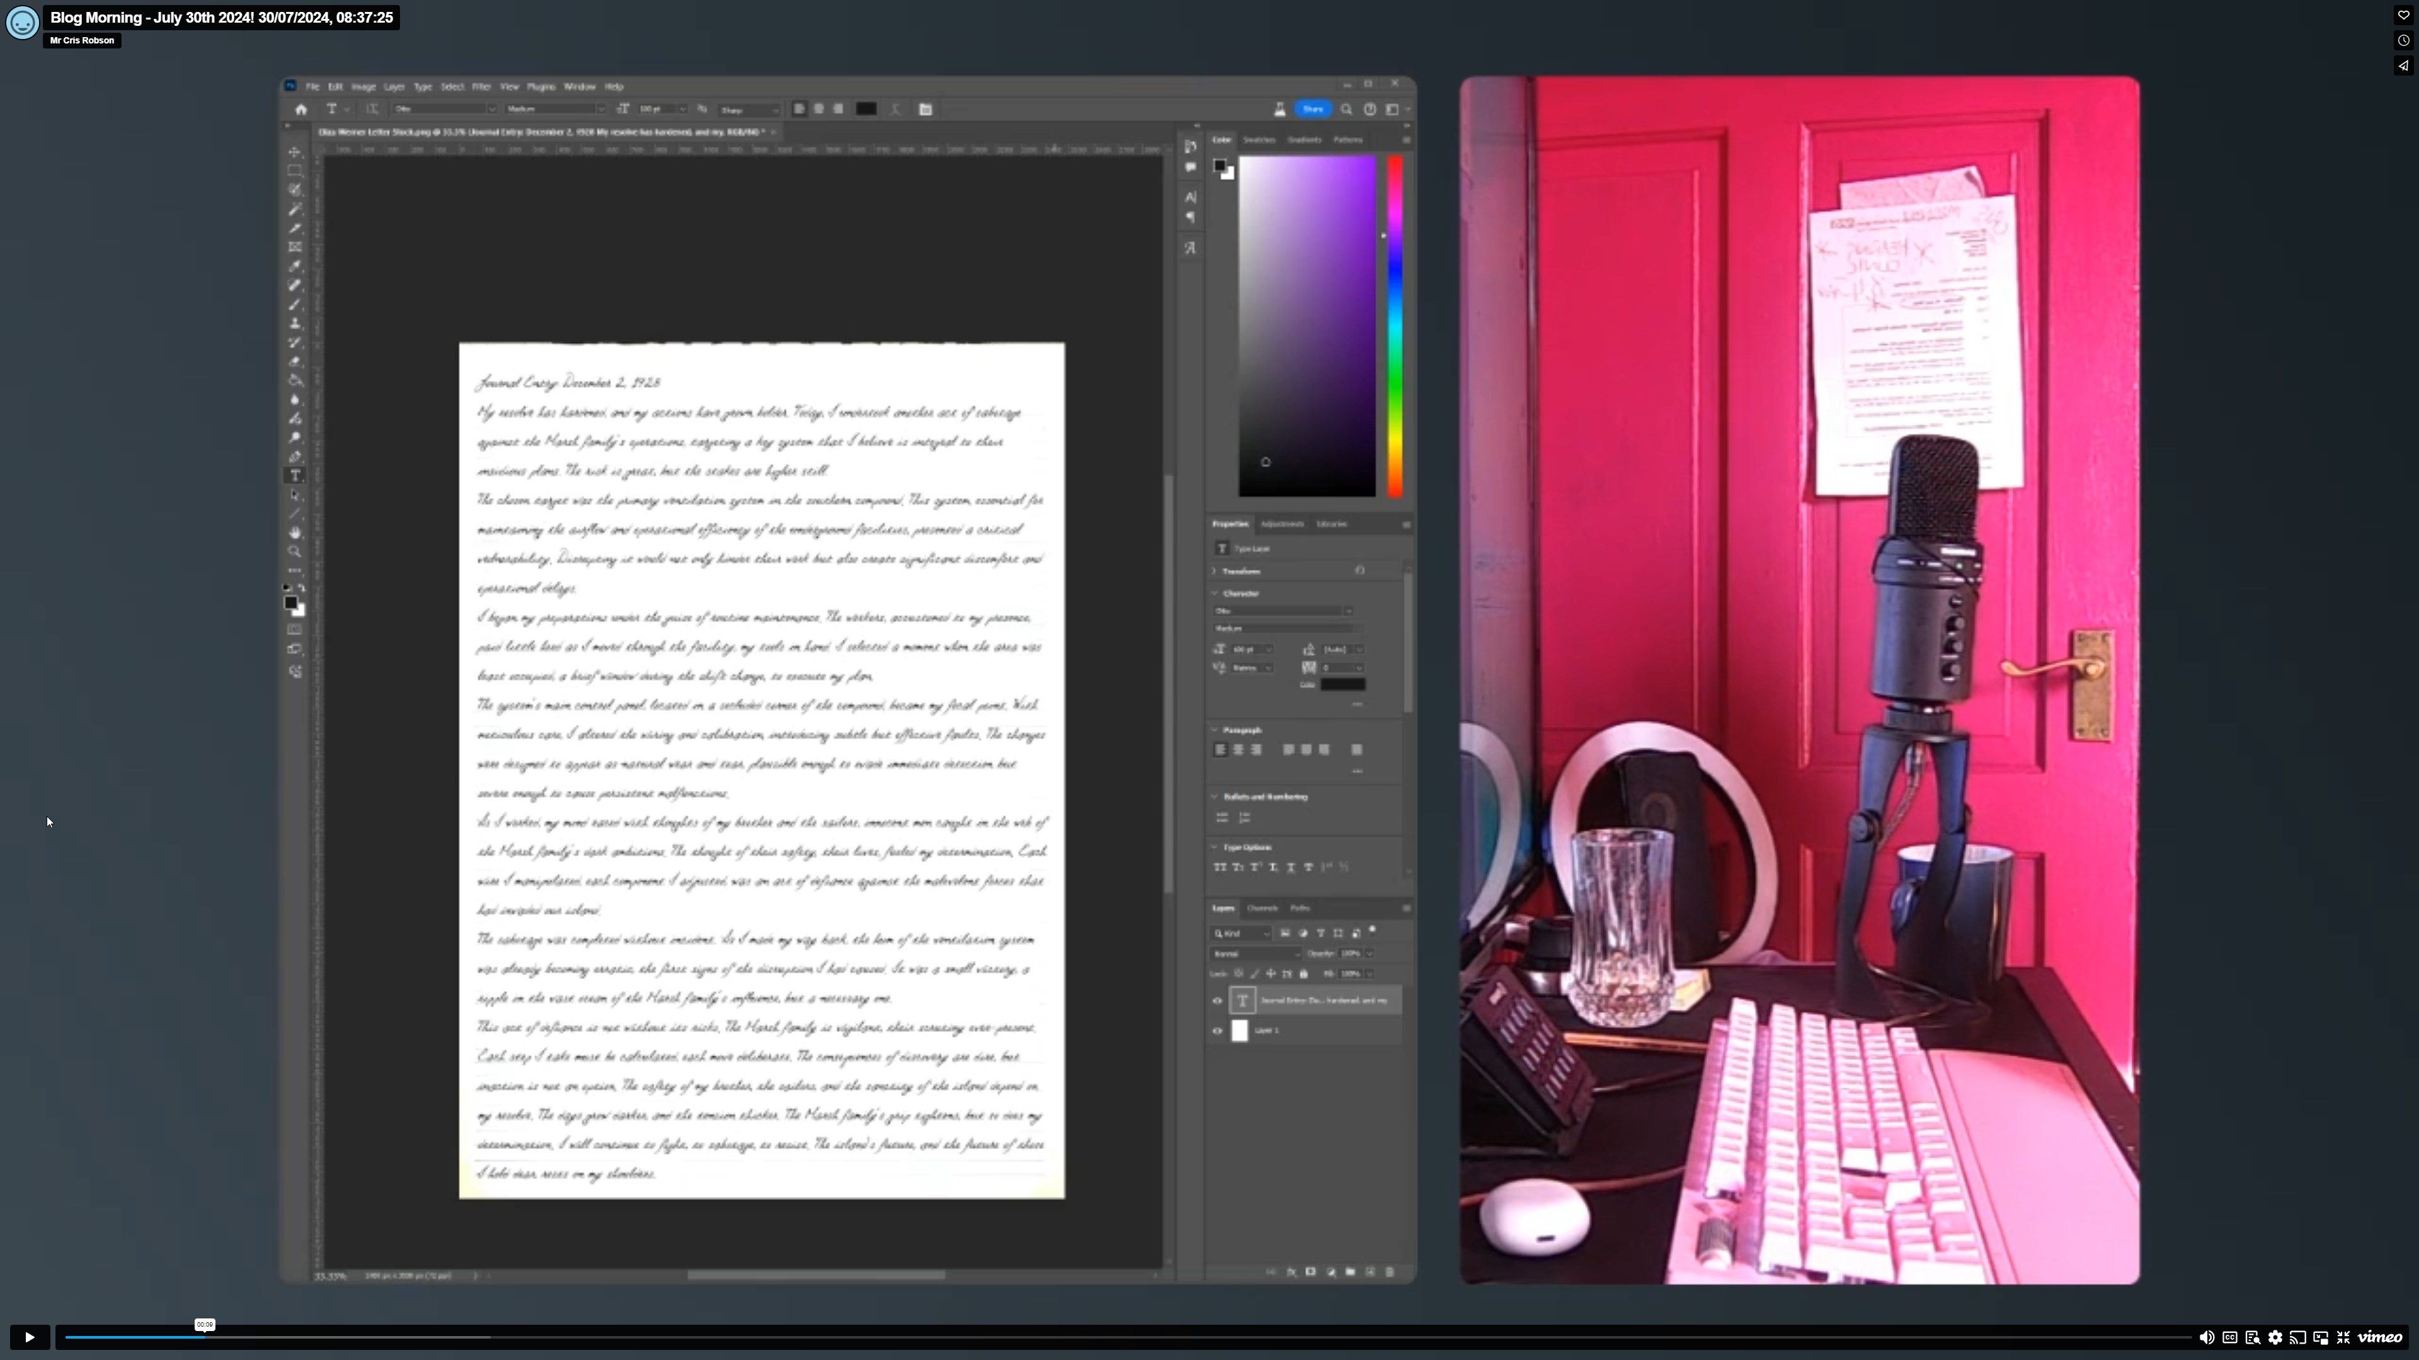The width and height of the screenshot is (2419, 1360).
Task: Open the Character and Paragraph panel icon
Action: click(925, 109)
